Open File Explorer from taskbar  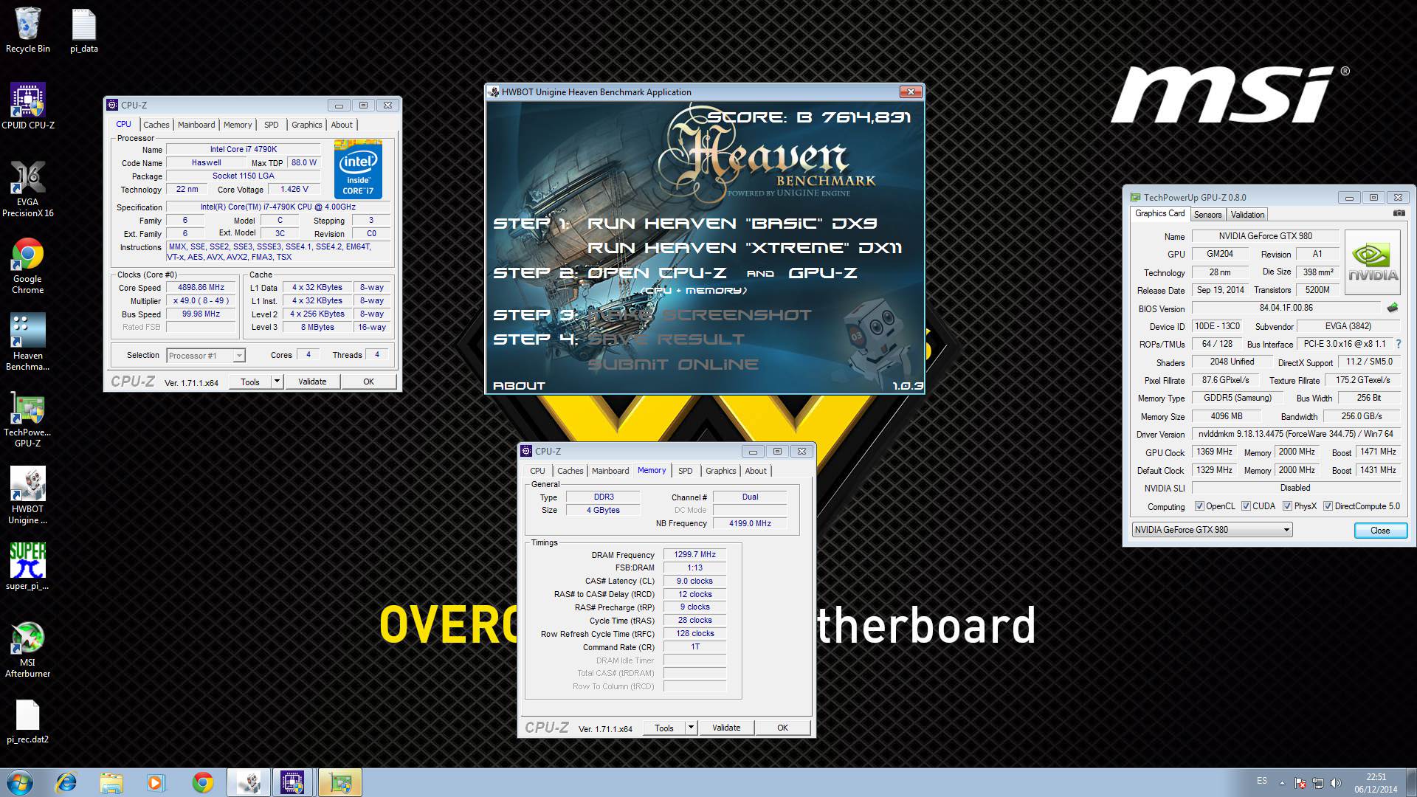coord(111,782)
